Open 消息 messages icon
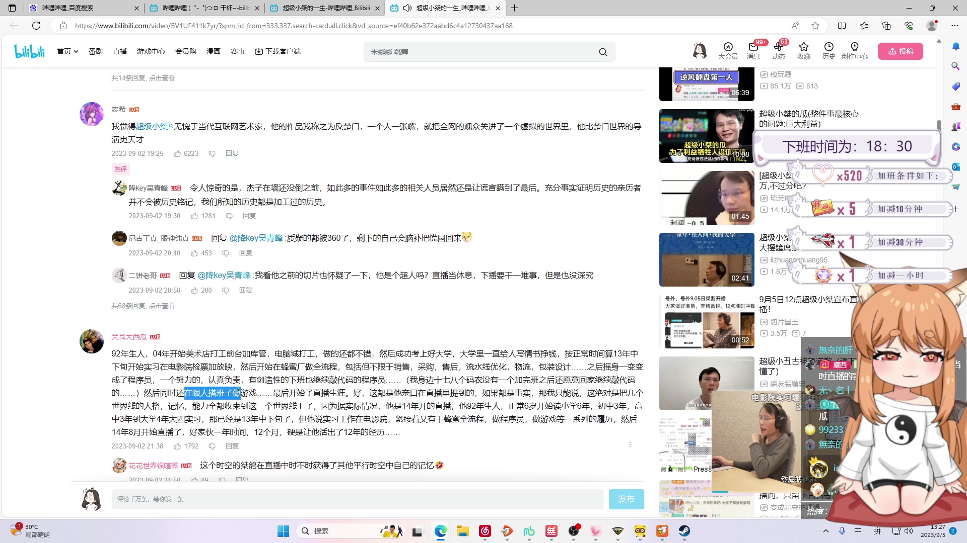The image size is (967, 543). pos(753,51)
